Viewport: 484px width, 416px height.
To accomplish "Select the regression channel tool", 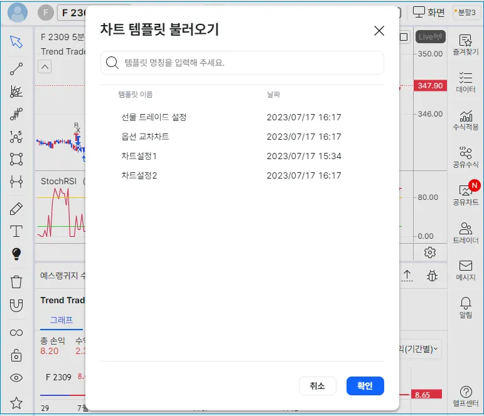I will point(16,113).
